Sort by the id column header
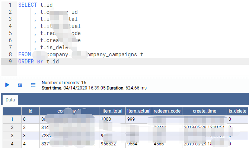The image size is (249, 148). pyautogui.click(x=30, y=111)
